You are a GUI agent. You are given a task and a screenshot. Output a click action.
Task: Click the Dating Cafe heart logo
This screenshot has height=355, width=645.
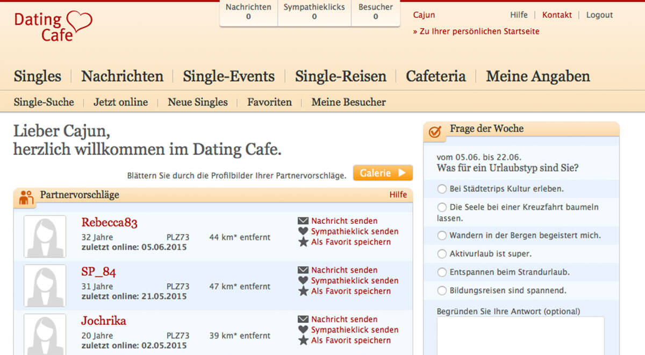click(53, 26)
